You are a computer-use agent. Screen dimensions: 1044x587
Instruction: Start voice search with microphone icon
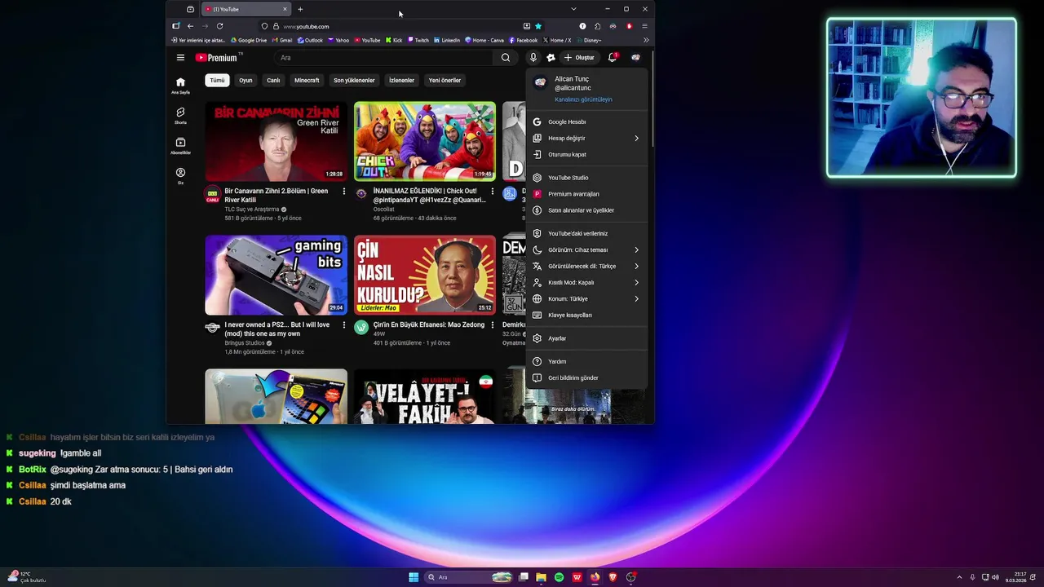coord(533,58)
